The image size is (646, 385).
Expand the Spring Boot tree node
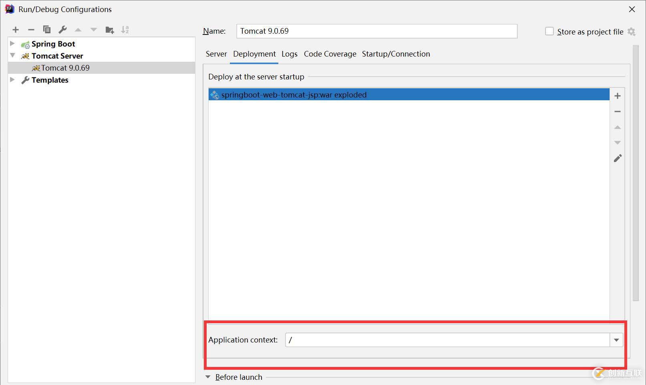point(12,43)
